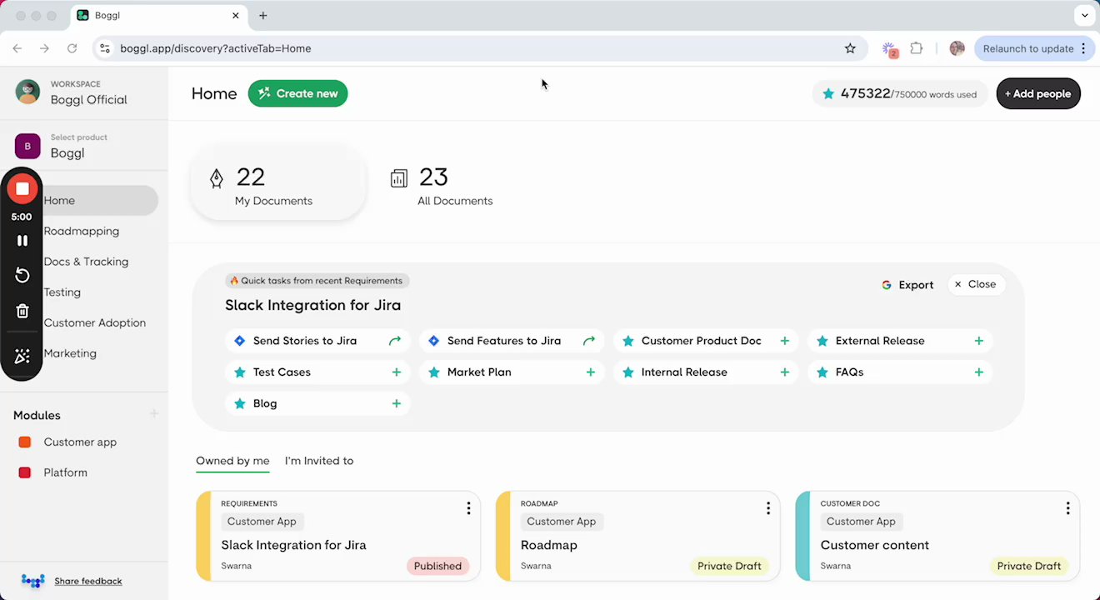Add Test Cases quick task
This screenshot has height=600, width=1100.
pos(397,372)
